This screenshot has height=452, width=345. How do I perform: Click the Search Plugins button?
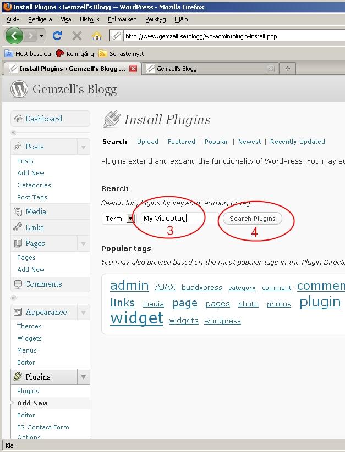tap(253, 219)
